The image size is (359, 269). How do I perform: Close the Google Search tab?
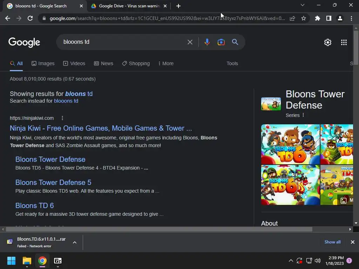coord(81,6)
